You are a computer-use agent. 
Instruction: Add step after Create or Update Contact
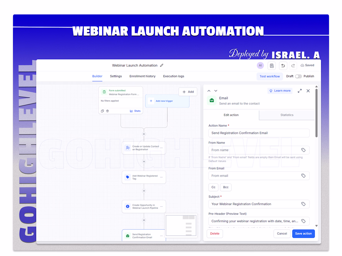(144, 162)
